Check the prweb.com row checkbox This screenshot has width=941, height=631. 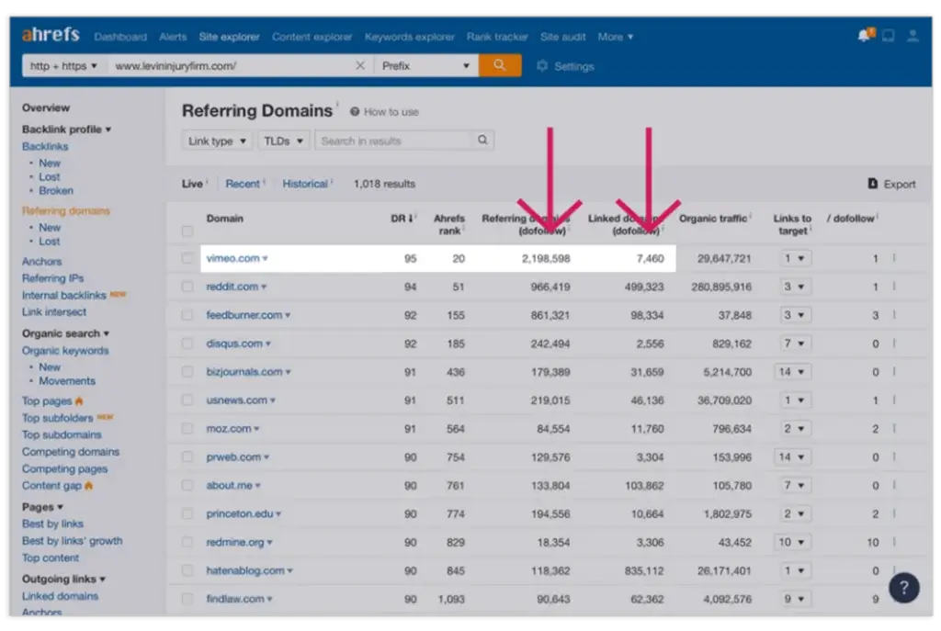point(187,457)
